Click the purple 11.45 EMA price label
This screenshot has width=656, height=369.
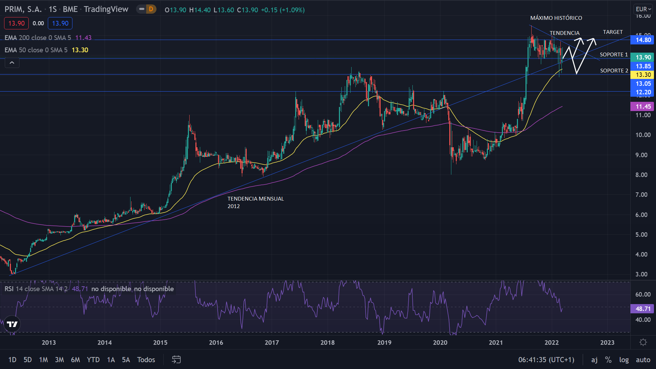(642, 107)
